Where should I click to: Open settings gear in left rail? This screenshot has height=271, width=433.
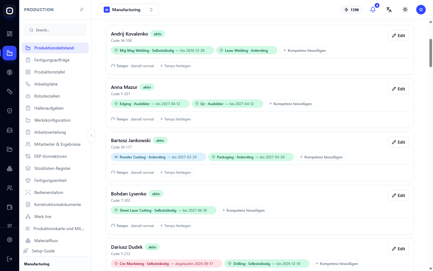click(10, 240)
